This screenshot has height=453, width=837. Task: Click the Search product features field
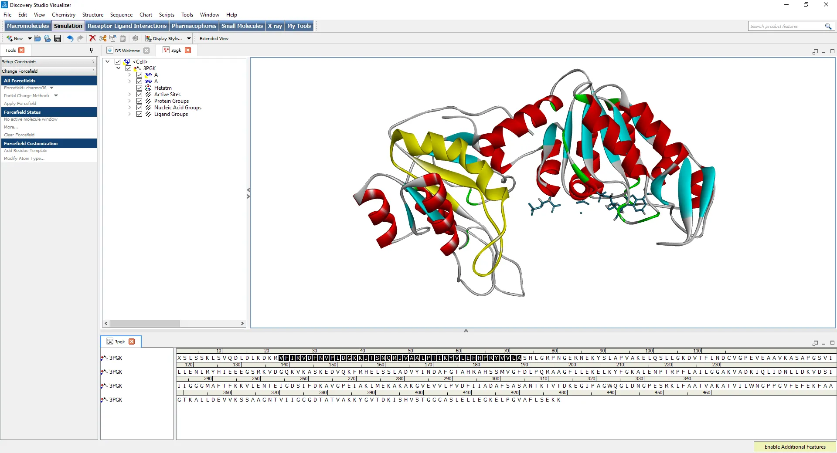(x=786, y=27)
